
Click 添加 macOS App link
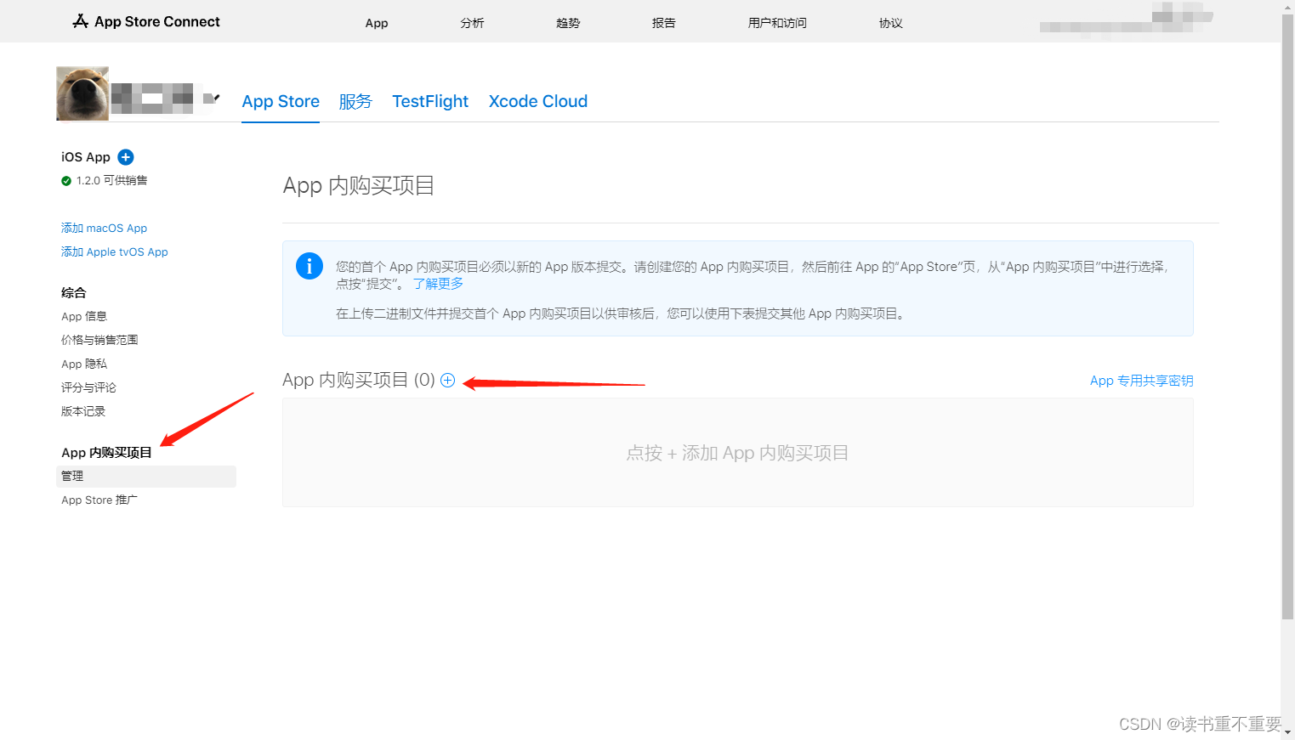(x=104, y=228)
